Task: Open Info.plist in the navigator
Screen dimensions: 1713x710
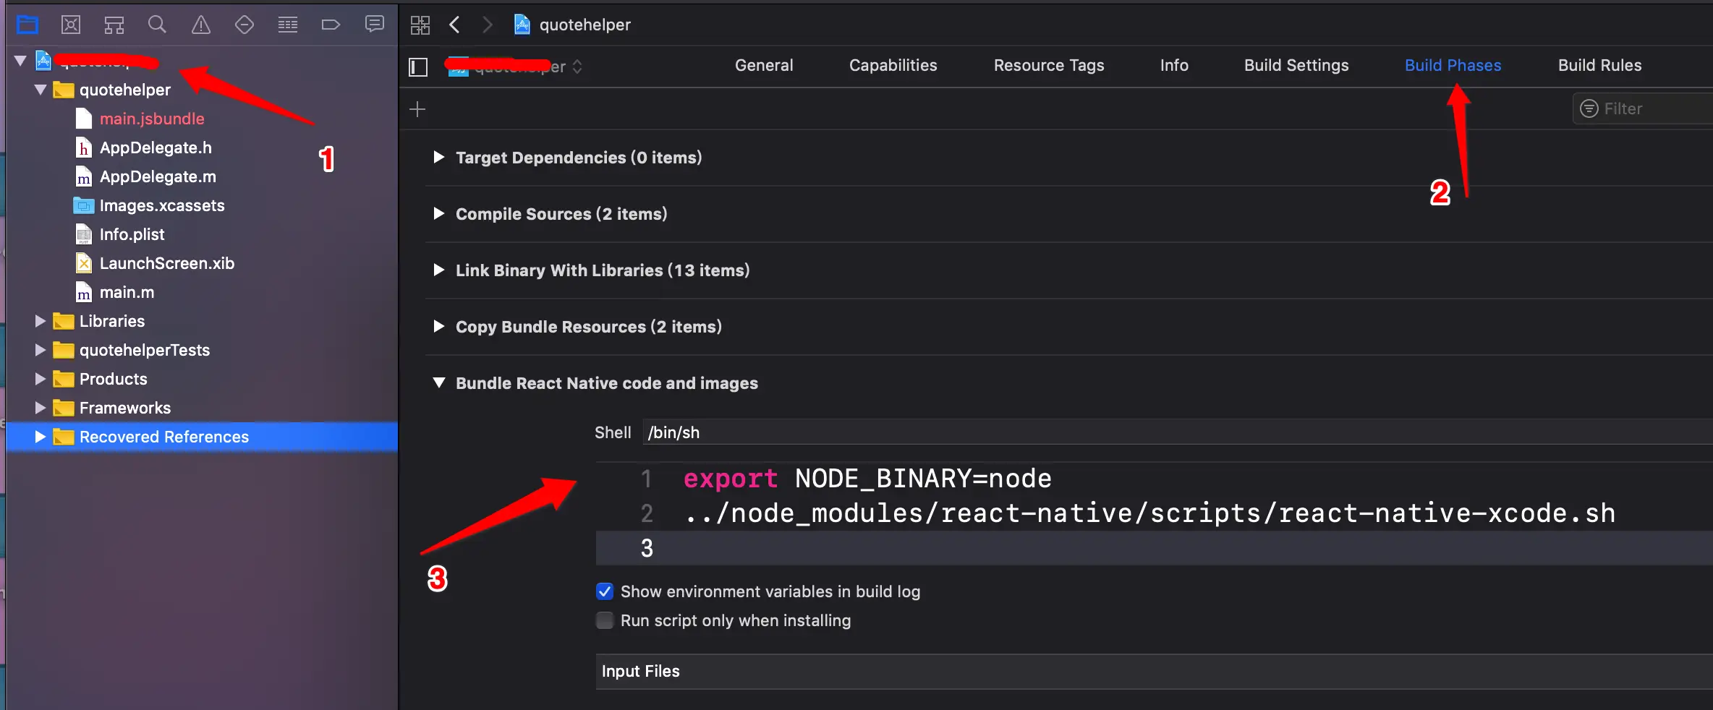Action: click(132, 234)
